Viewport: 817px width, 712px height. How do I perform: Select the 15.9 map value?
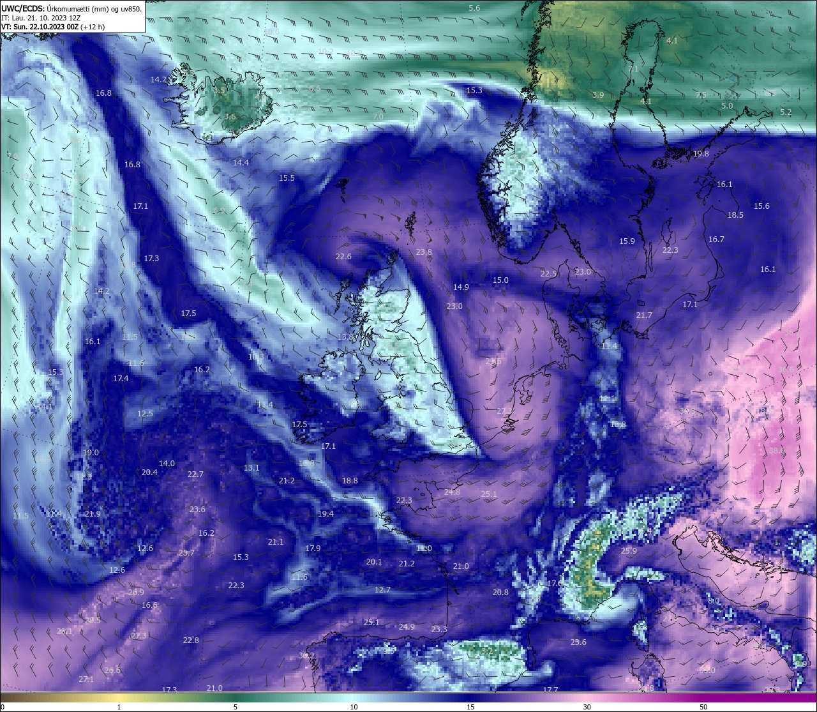pos(627,241)
